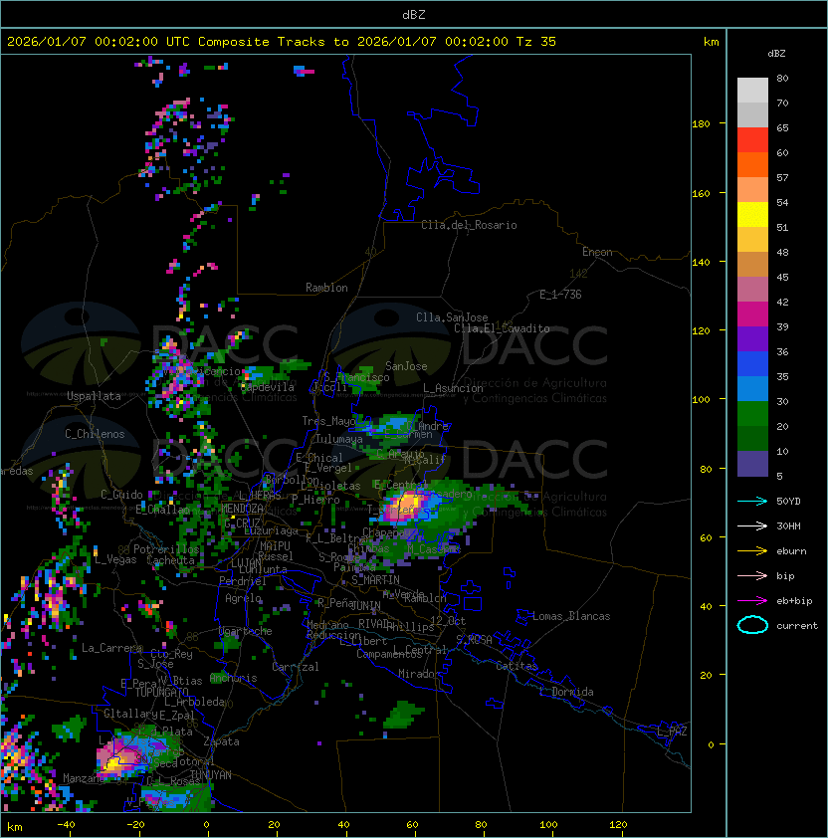Click the 'S_MARTIN' map label
The image size is (828, 838).
(x=375, y=579)
